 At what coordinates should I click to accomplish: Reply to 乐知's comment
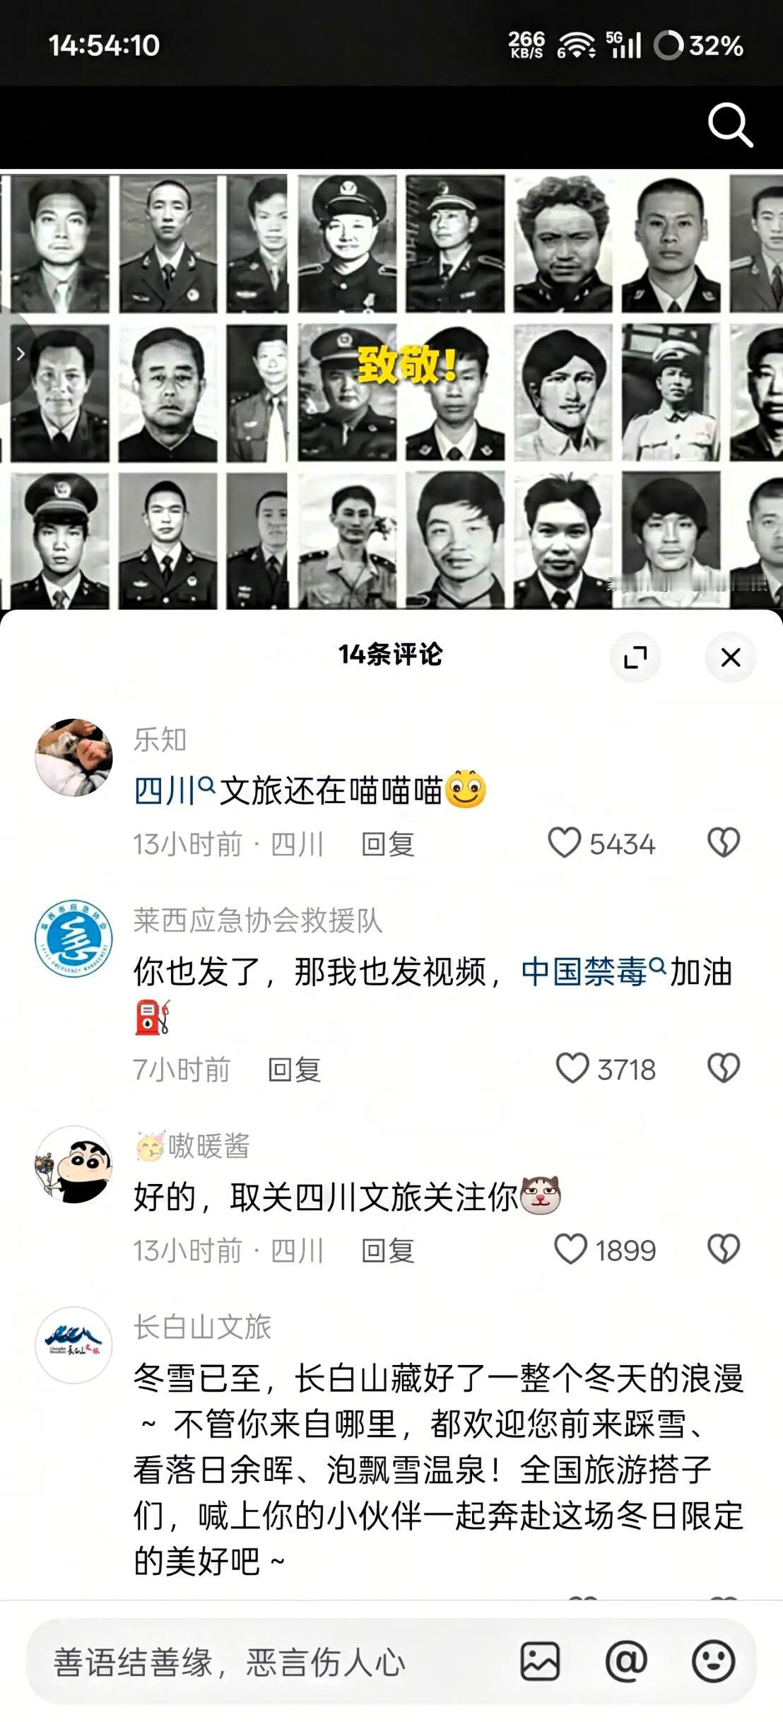tap(387, 844)
